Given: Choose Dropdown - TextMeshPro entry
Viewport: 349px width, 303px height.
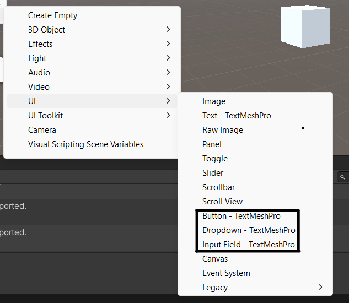Looking at the screenshot, I should (249, 230).
